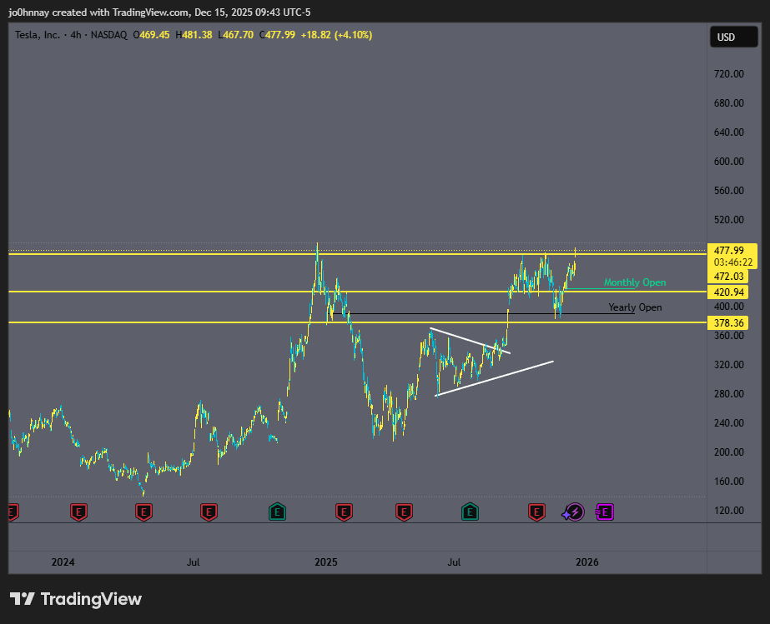Select the Yearly Open text label
This screenshot has height=624, width=770.
click(635, 307)
